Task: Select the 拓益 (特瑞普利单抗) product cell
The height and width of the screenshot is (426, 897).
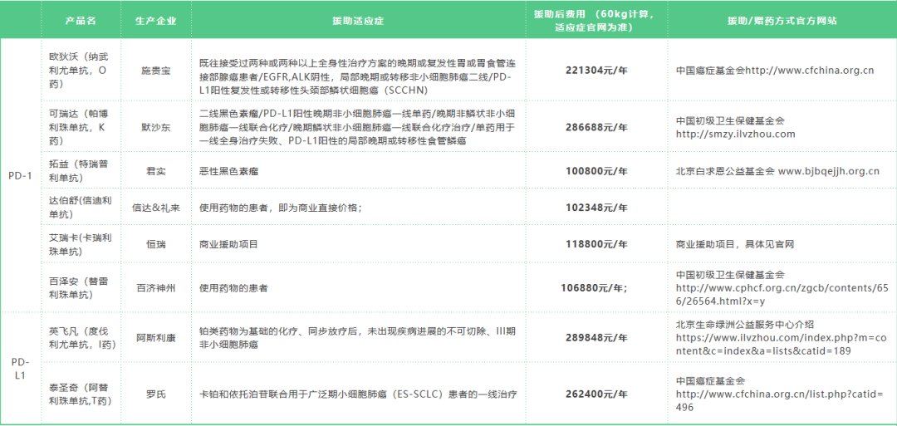Action: coord(80,171)
